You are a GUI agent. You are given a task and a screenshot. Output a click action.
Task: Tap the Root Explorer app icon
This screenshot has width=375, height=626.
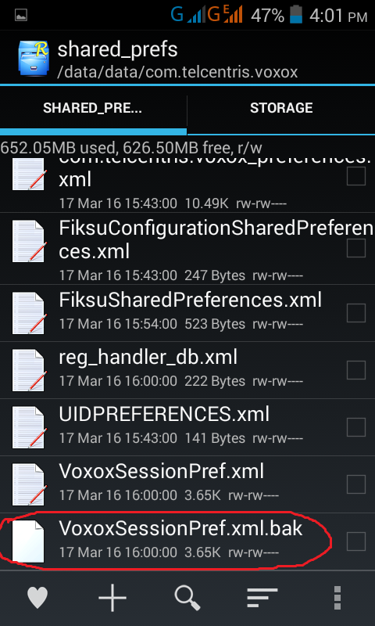(x=34, y=58)
